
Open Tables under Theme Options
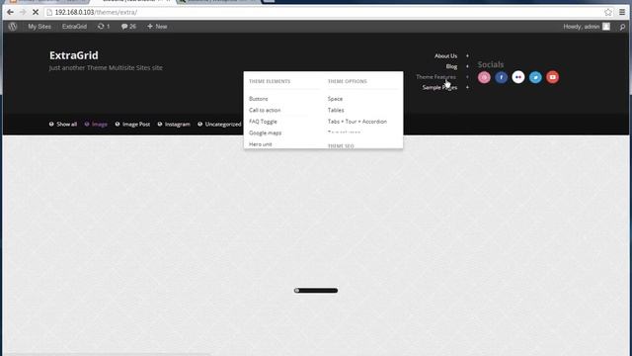[x=336, y=110]
